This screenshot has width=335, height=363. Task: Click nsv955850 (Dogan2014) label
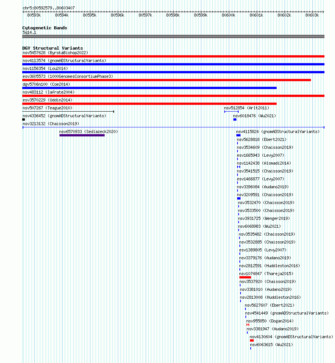(x=270, y=321)
